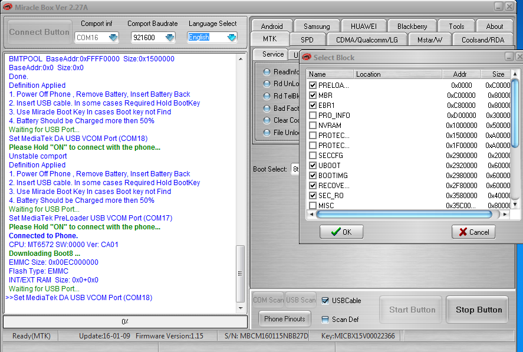Click the Ready(MTK) status bar entry
Screen dimensions: 523x352
31,336
